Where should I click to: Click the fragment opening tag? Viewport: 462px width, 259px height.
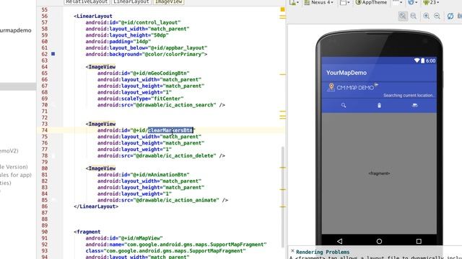(x=87, y=232)
